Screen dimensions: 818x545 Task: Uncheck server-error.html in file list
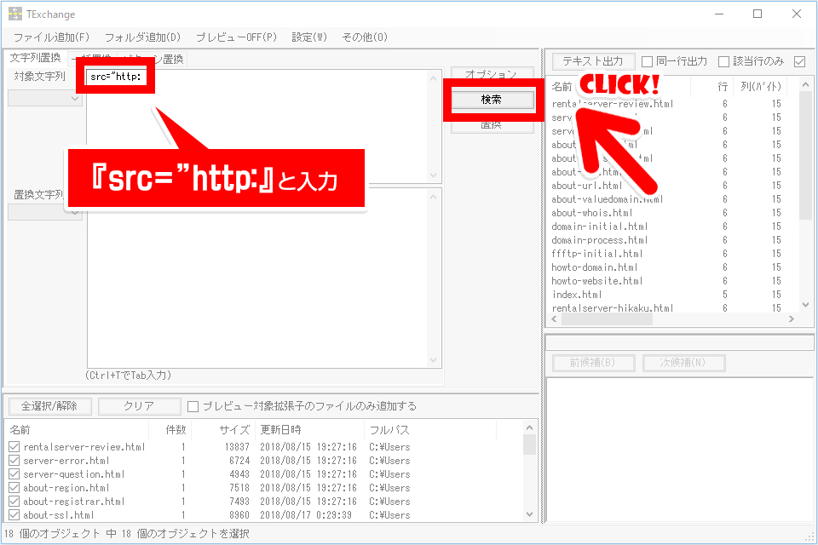tap(14, 461)
